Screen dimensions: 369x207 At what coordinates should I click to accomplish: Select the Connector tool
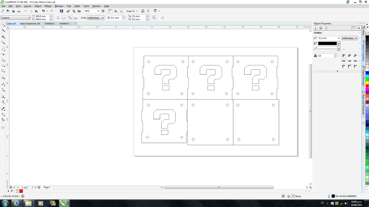click(3, 90)
